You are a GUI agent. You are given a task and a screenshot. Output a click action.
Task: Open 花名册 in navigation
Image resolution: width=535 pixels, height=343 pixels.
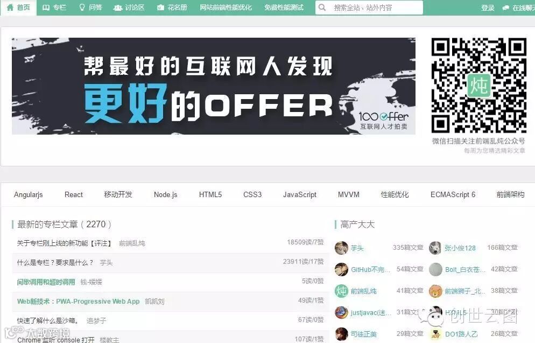pos(172,8)
